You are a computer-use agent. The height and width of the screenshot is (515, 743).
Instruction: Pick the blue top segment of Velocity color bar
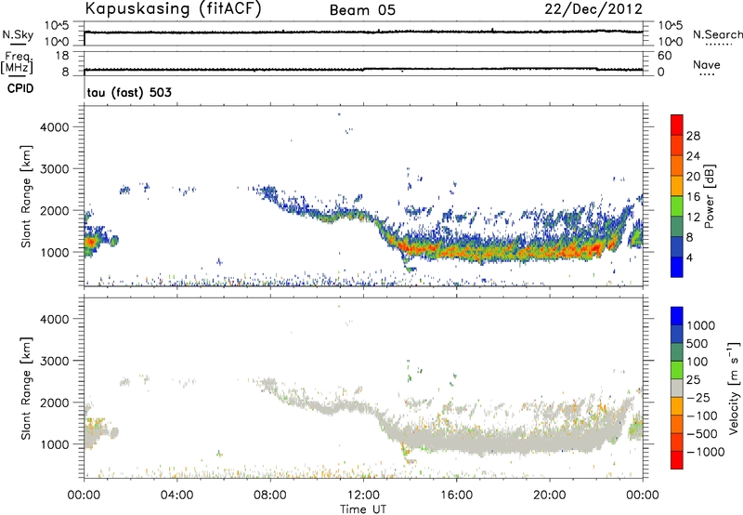tap(677, 316)
